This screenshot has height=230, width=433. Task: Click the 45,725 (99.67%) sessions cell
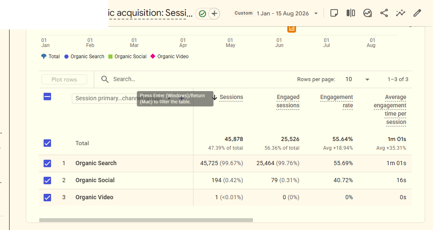click(222, 163)
